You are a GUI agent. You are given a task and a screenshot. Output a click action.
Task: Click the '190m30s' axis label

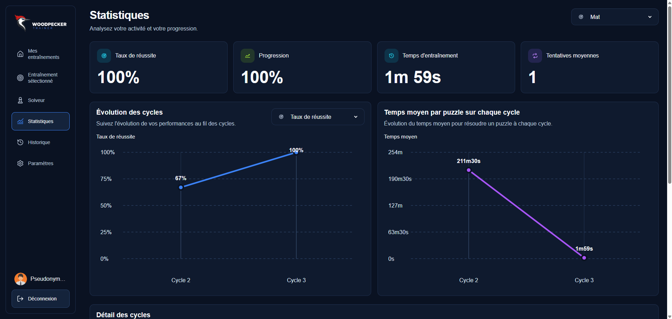(400, 179)
